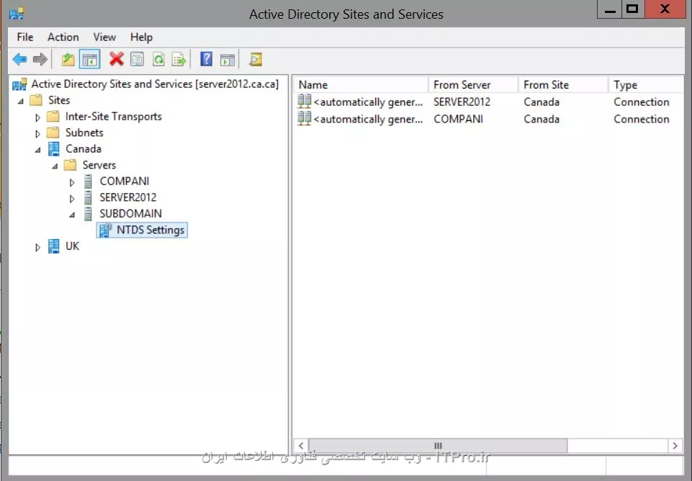This screenshot has width=692, height=481.
Task: Click the UK site icon
Action: coord(53,246)
